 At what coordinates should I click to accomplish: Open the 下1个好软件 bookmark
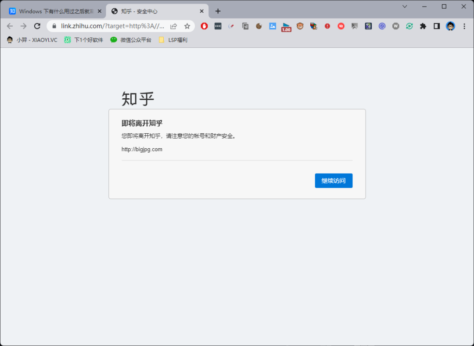(84, 40)
